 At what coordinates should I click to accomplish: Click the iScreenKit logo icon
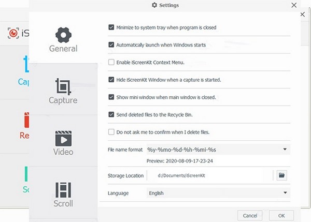[12, 33]
